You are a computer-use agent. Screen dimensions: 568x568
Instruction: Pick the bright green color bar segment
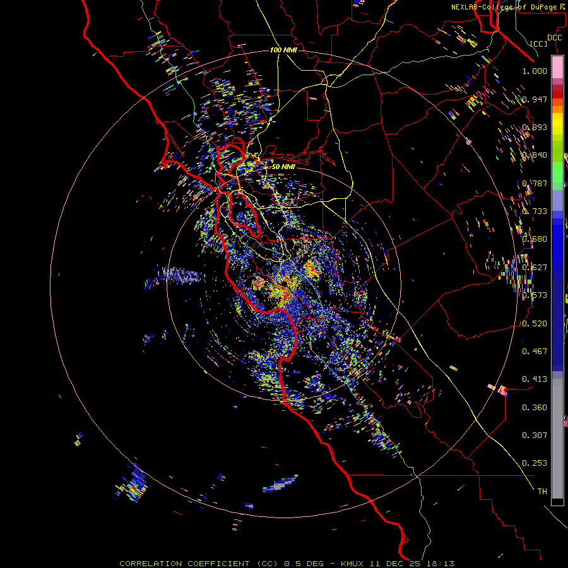(557, 172)
